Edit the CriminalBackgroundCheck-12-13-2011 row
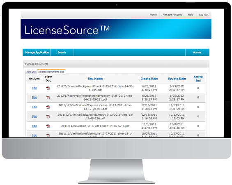232x185 pixels. point(34,116)
